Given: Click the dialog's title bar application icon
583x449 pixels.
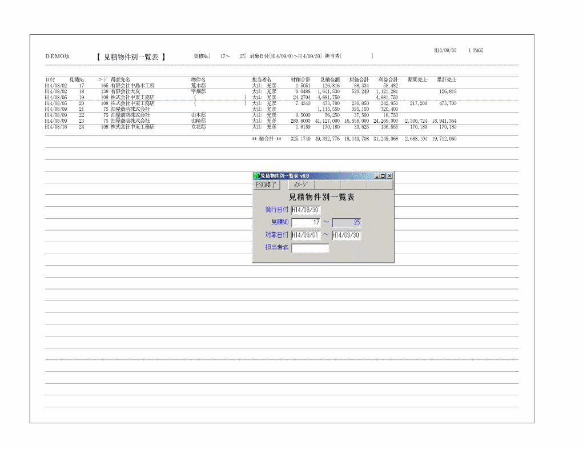Looking at the screenshot, I should tap(256, 176).
